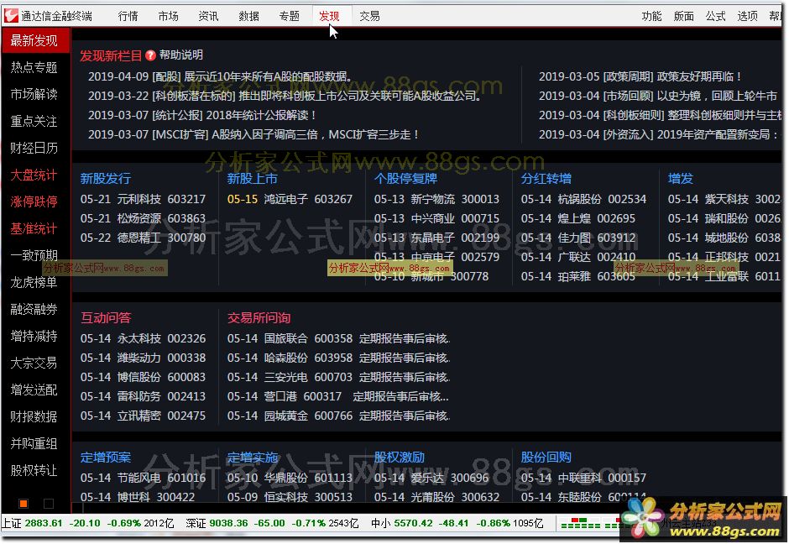Screen dimensions: 789x544
Task: Select 国旅联合 600358 inquiry row
Action: click(x=338, y=338)
